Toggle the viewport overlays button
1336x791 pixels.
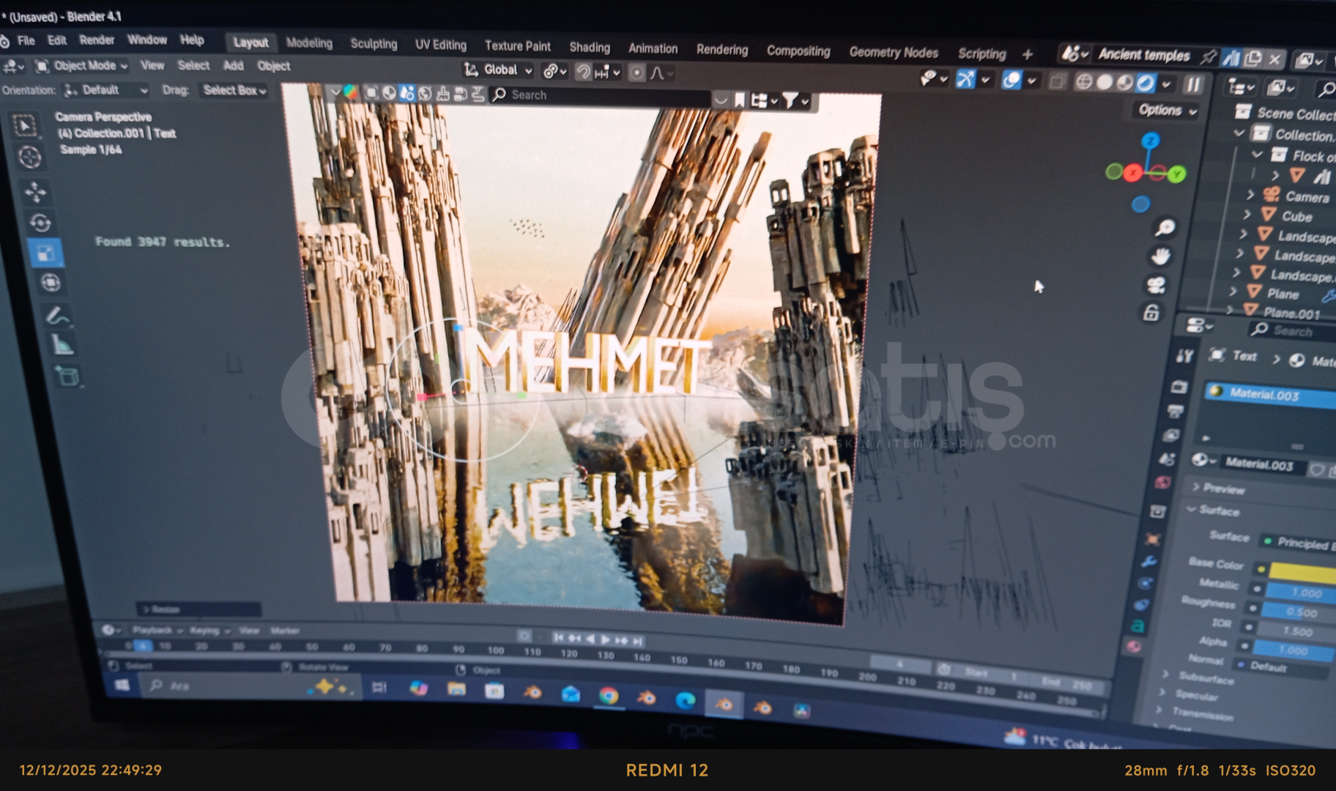pos(1012,80)
